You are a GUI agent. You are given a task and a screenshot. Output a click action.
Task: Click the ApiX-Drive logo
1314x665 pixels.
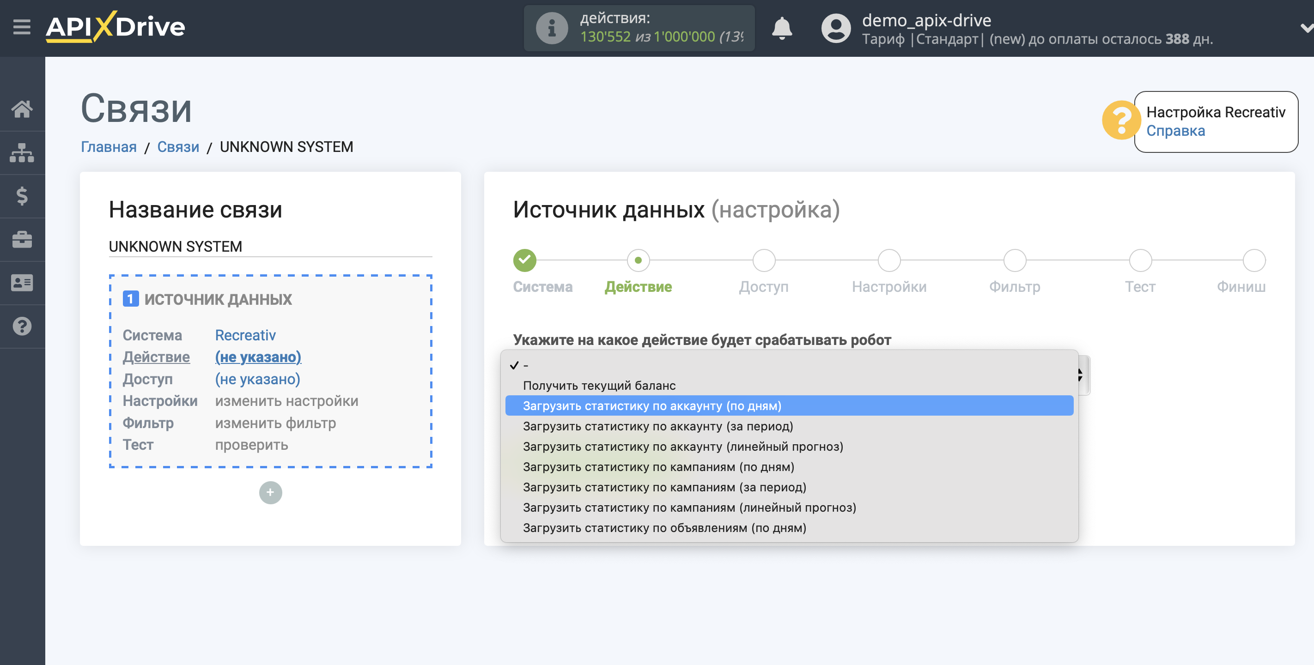[116, 26]
